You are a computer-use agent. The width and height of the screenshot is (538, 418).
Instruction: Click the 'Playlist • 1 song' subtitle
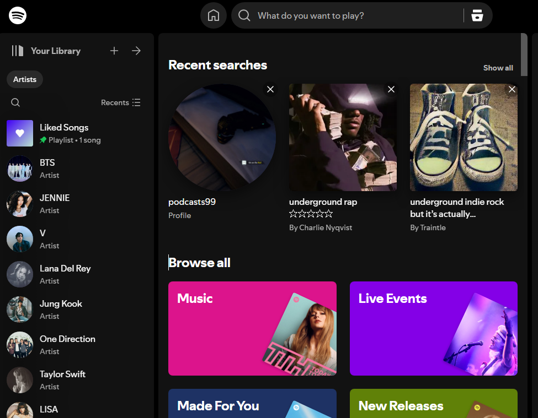pos(74,140)
